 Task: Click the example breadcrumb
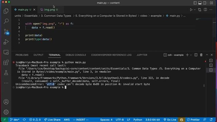[156, 16]
